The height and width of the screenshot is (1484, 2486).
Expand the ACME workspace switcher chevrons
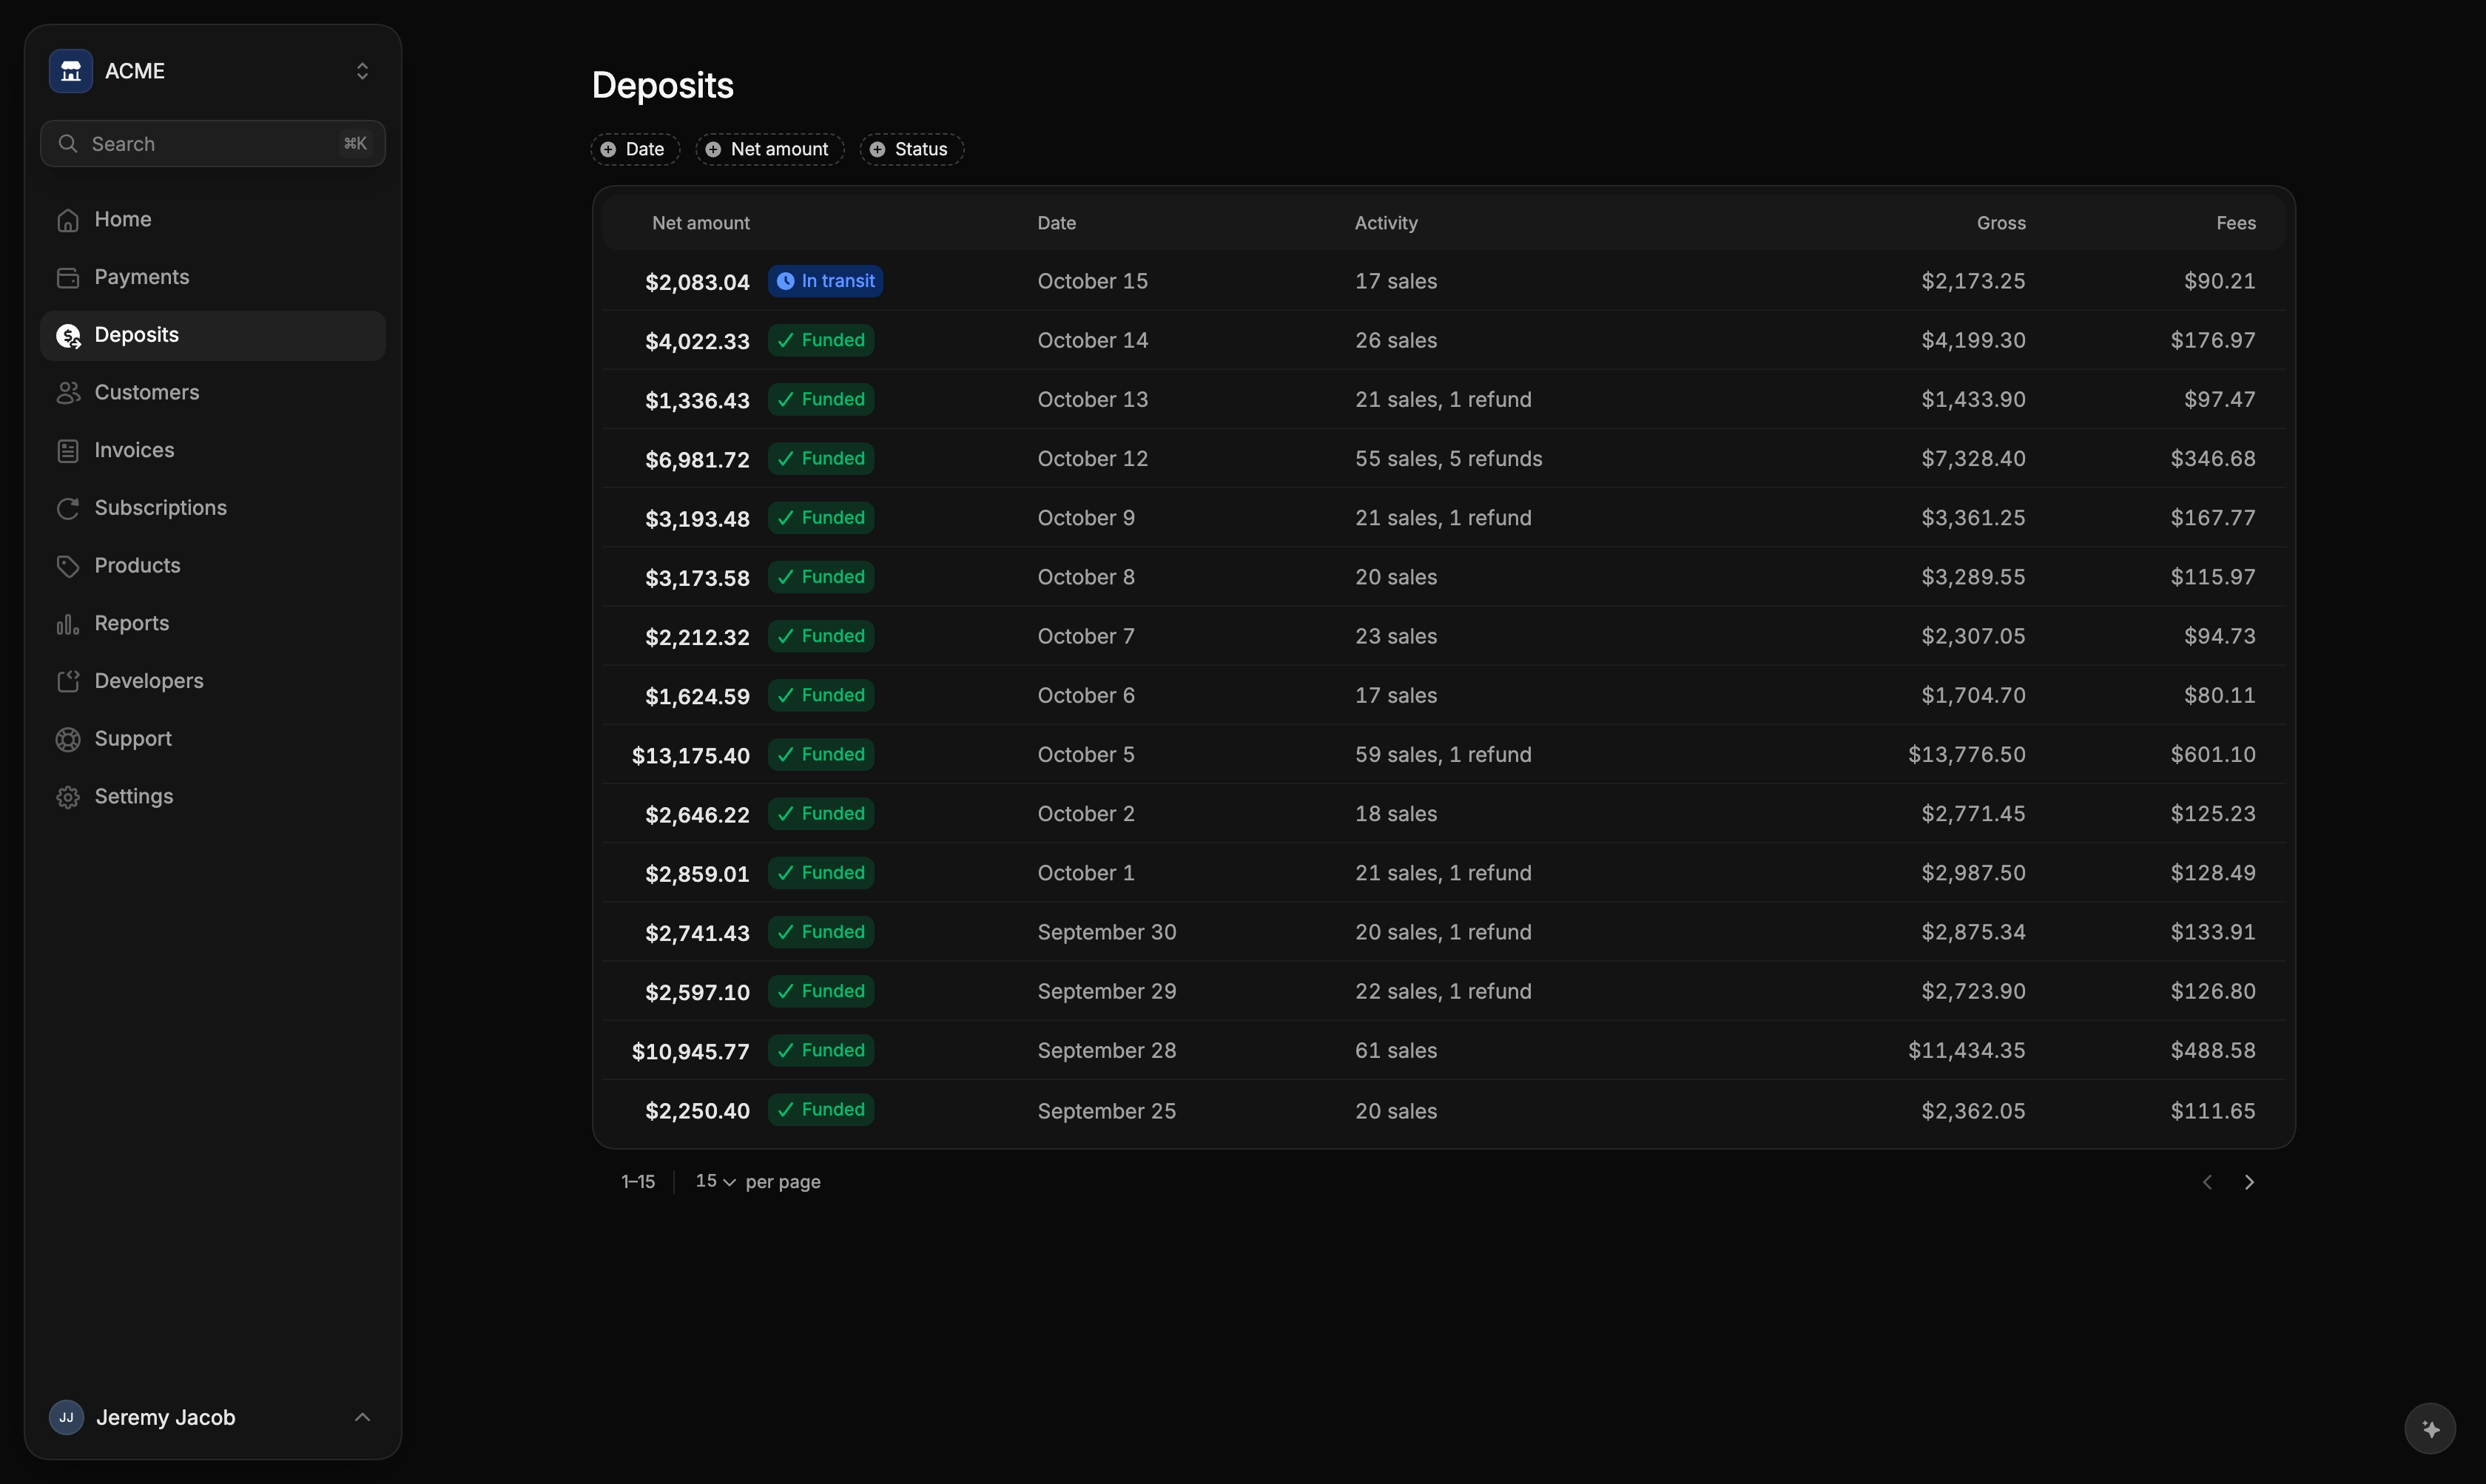click(362, 71)
